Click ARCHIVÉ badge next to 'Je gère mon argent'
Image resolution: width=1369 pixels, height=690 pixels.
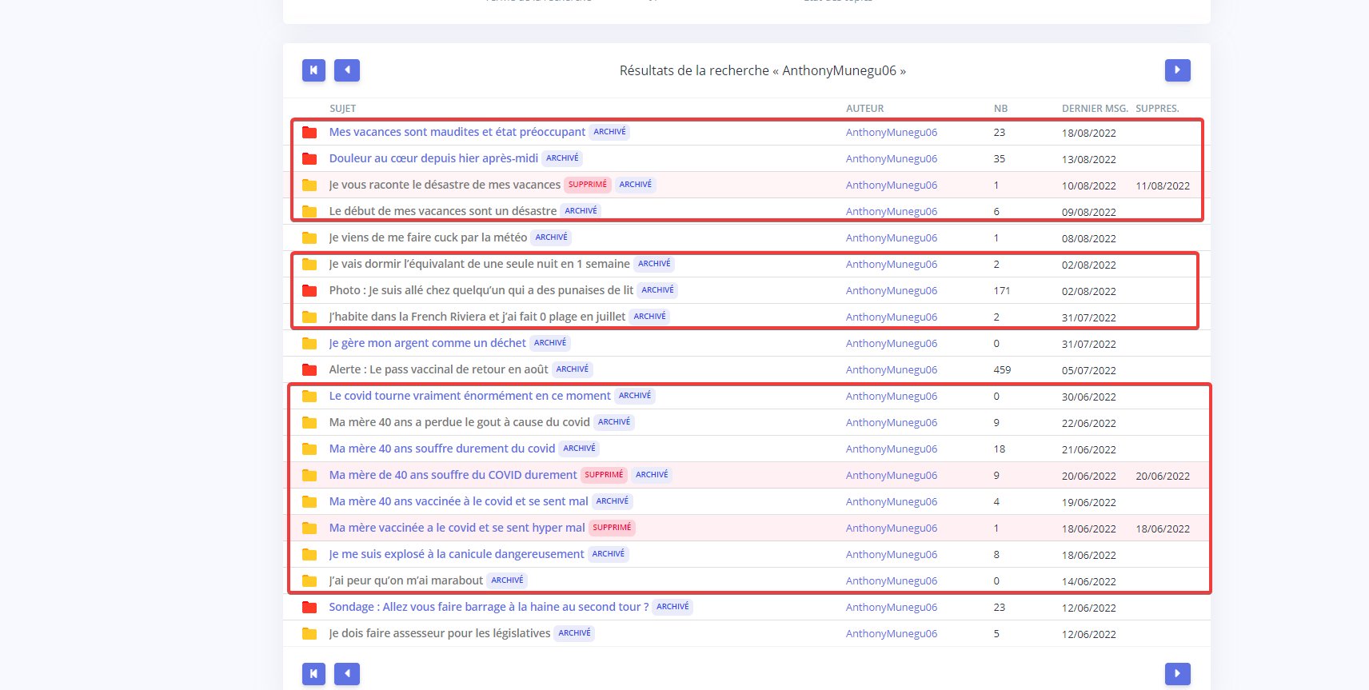(x=550, y=343)
